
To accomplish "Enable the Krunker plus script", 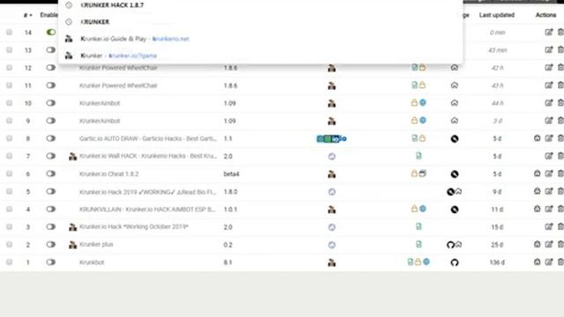I will [51, 245].
